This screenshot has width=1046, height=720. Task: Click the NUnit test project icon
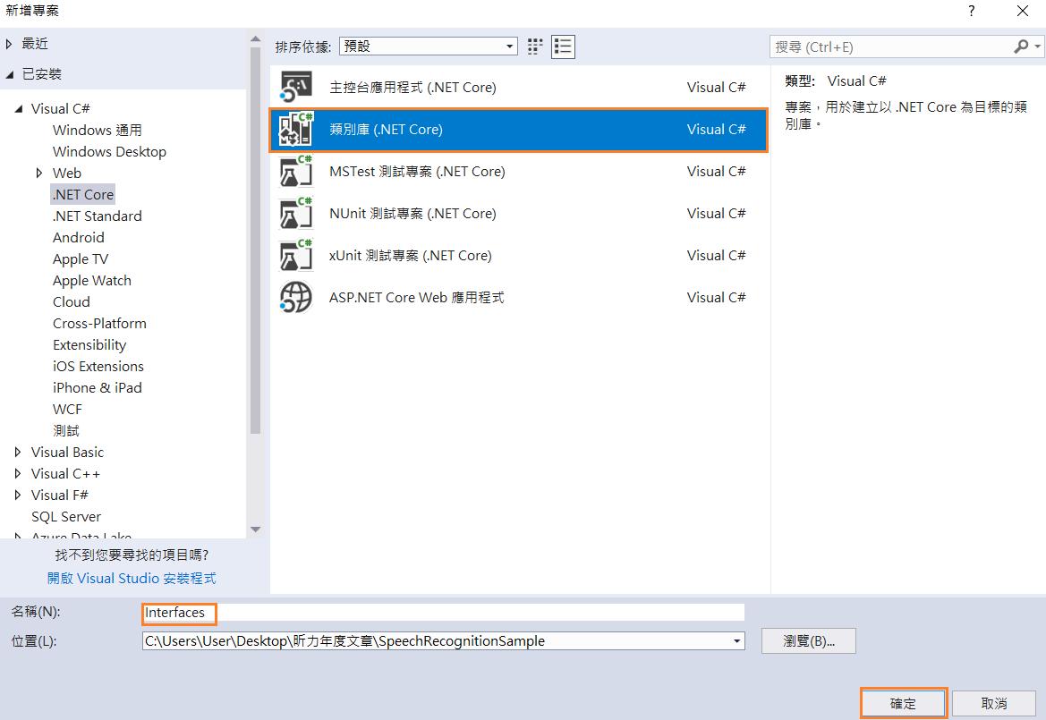click(x=295, y=214)
